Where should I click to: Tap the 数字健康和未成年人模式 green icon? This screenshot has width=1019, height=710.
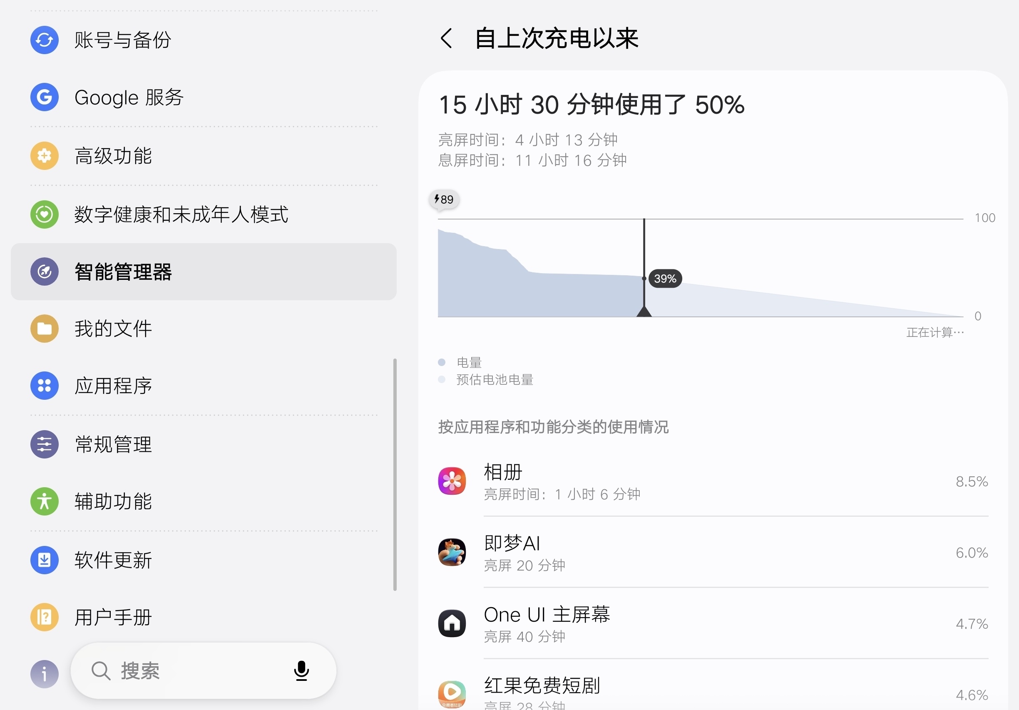coord(45,214)
